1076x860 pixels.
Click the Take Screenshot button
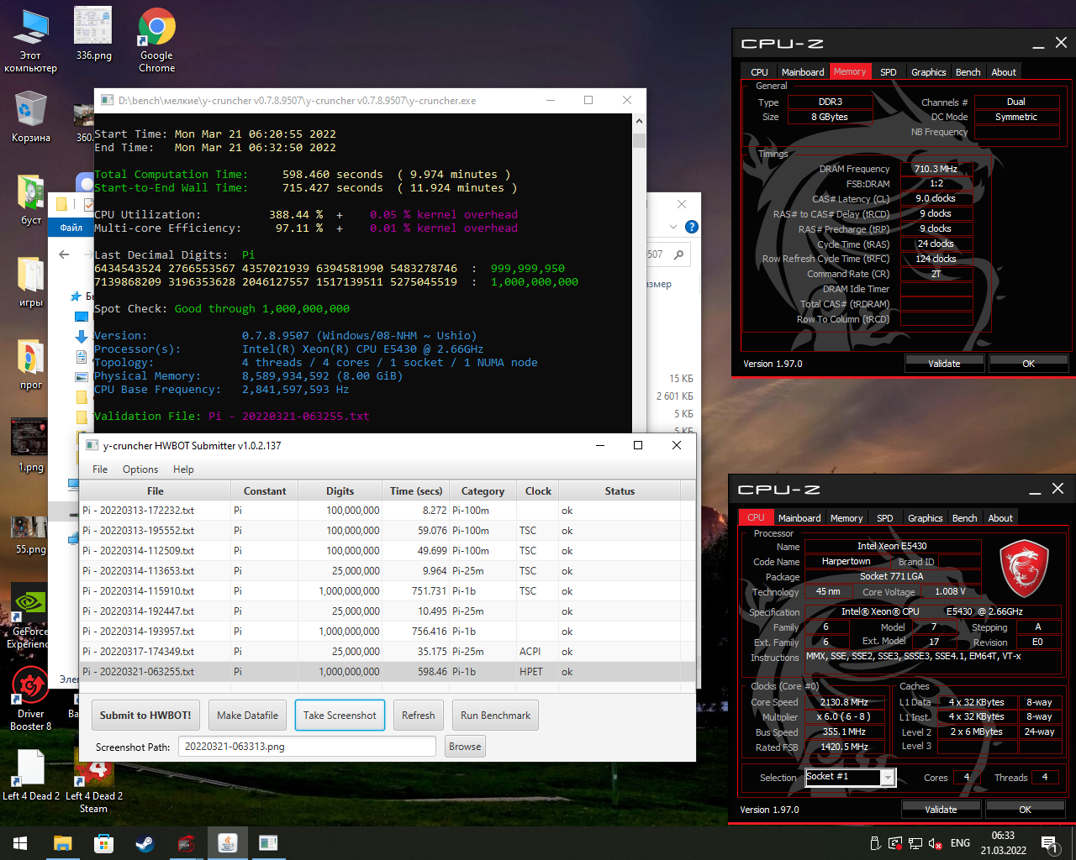340,716
